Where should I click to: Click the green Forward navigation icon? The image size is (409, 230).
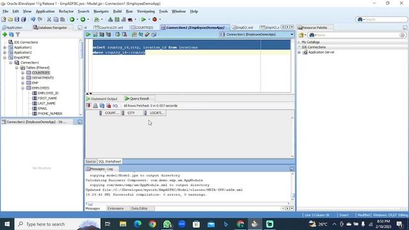click(82, 19)
